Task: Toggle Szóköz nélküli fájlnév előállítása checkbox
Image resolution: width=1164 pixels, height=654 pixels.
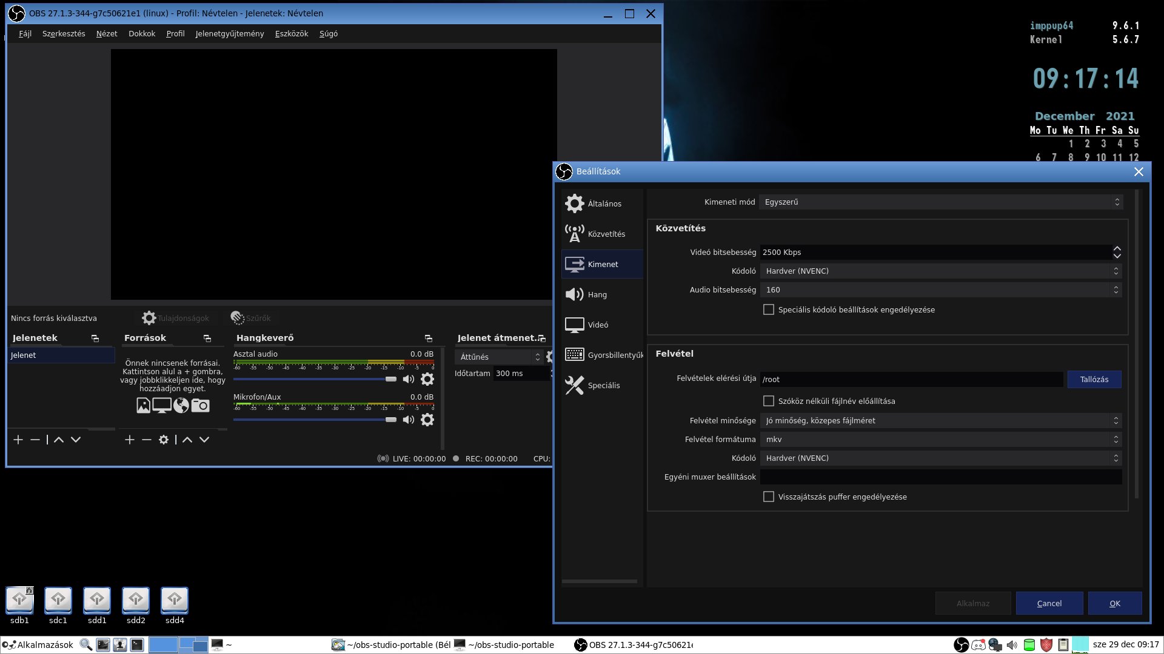Action: (769, 401)
